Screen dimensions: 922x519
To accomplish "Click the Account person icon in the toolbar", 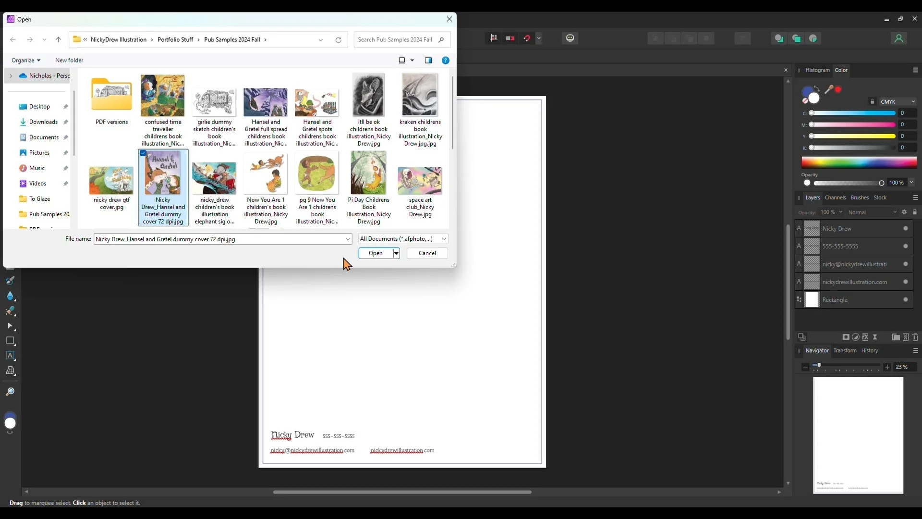I will tap(898, 38).
